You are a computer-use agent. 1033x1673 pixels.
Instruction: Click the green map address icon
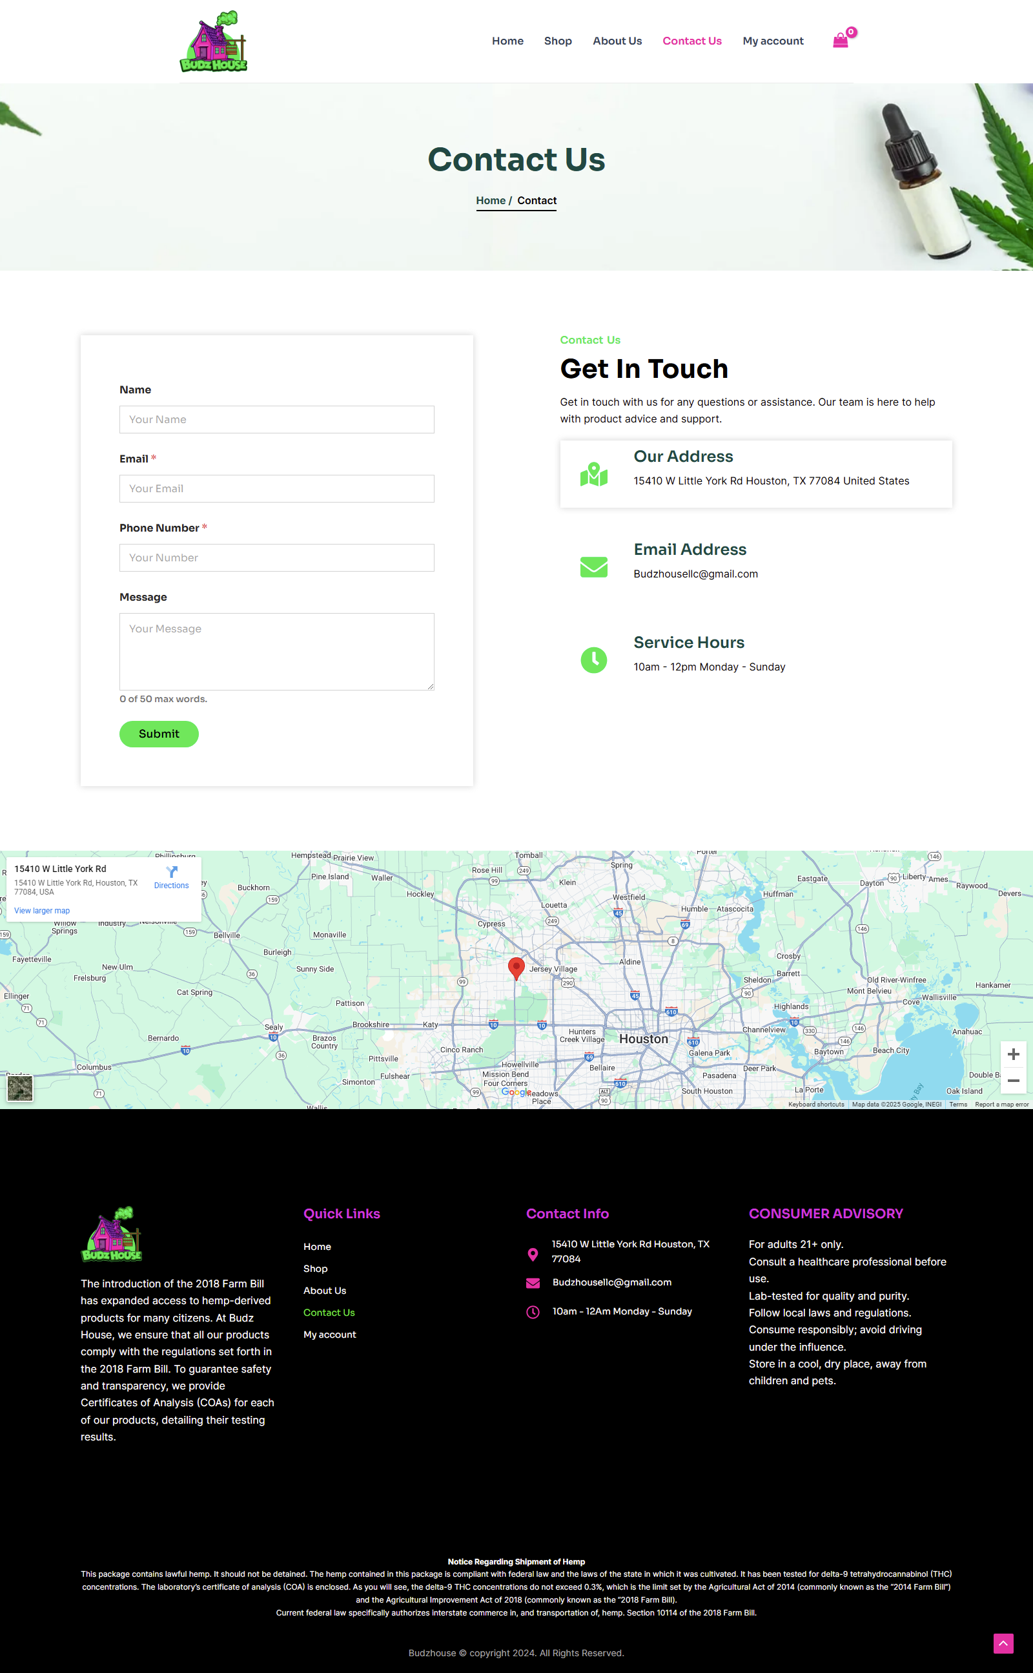pos(594,474)
